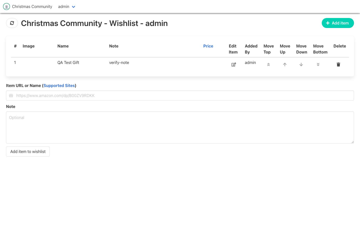Move QA Test Gift down one position
The width and height of the screenshot is (360, 225).
click(x=301, y=64)
